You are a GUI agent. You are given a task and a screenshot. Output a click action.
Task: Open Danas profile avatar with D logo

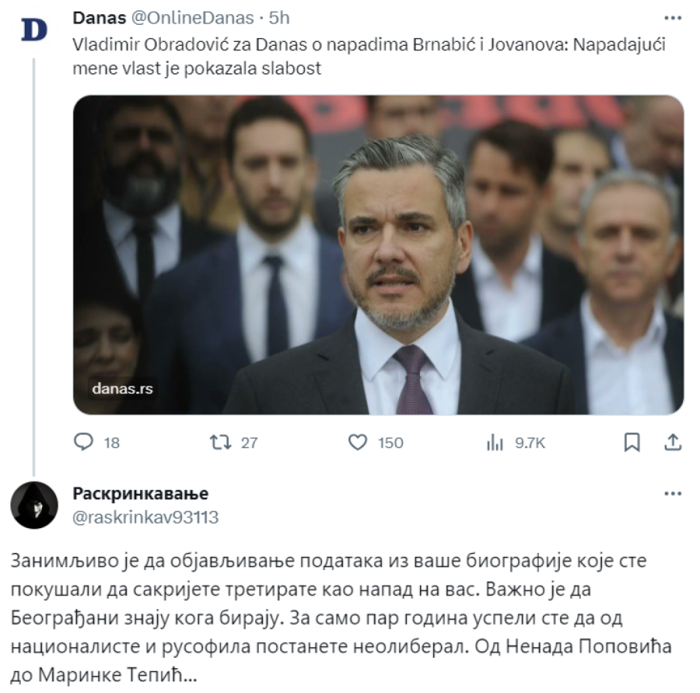click(34, 30)
